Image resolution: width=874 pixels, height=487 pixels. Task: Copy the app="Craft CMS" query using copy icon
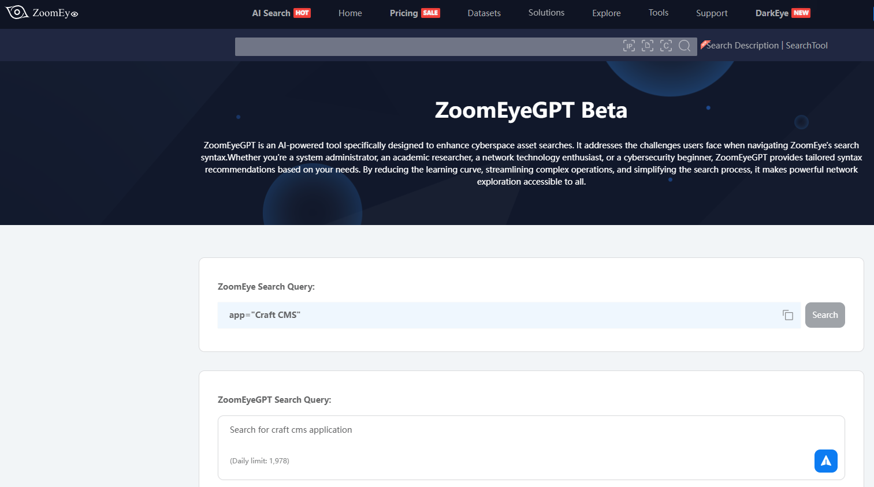pos(787,314)
